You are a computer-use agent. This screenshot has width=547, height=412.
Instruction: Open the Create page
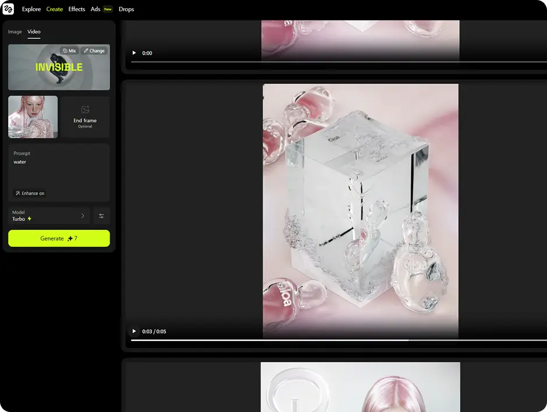pos(54,9)
